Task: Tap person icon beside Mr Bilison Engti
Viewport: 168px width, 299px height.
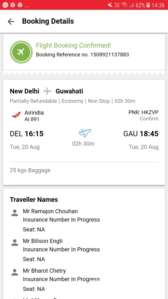Action: click(15, 242)
